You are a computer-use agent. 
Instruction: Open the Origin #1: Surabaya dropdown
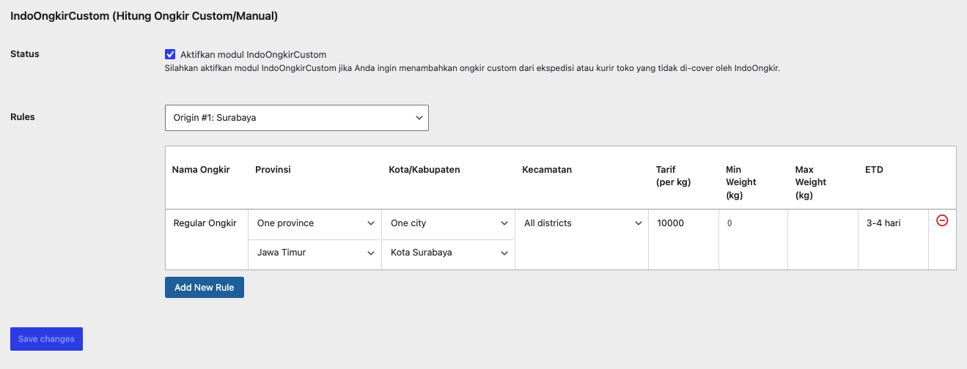(297, 118)
